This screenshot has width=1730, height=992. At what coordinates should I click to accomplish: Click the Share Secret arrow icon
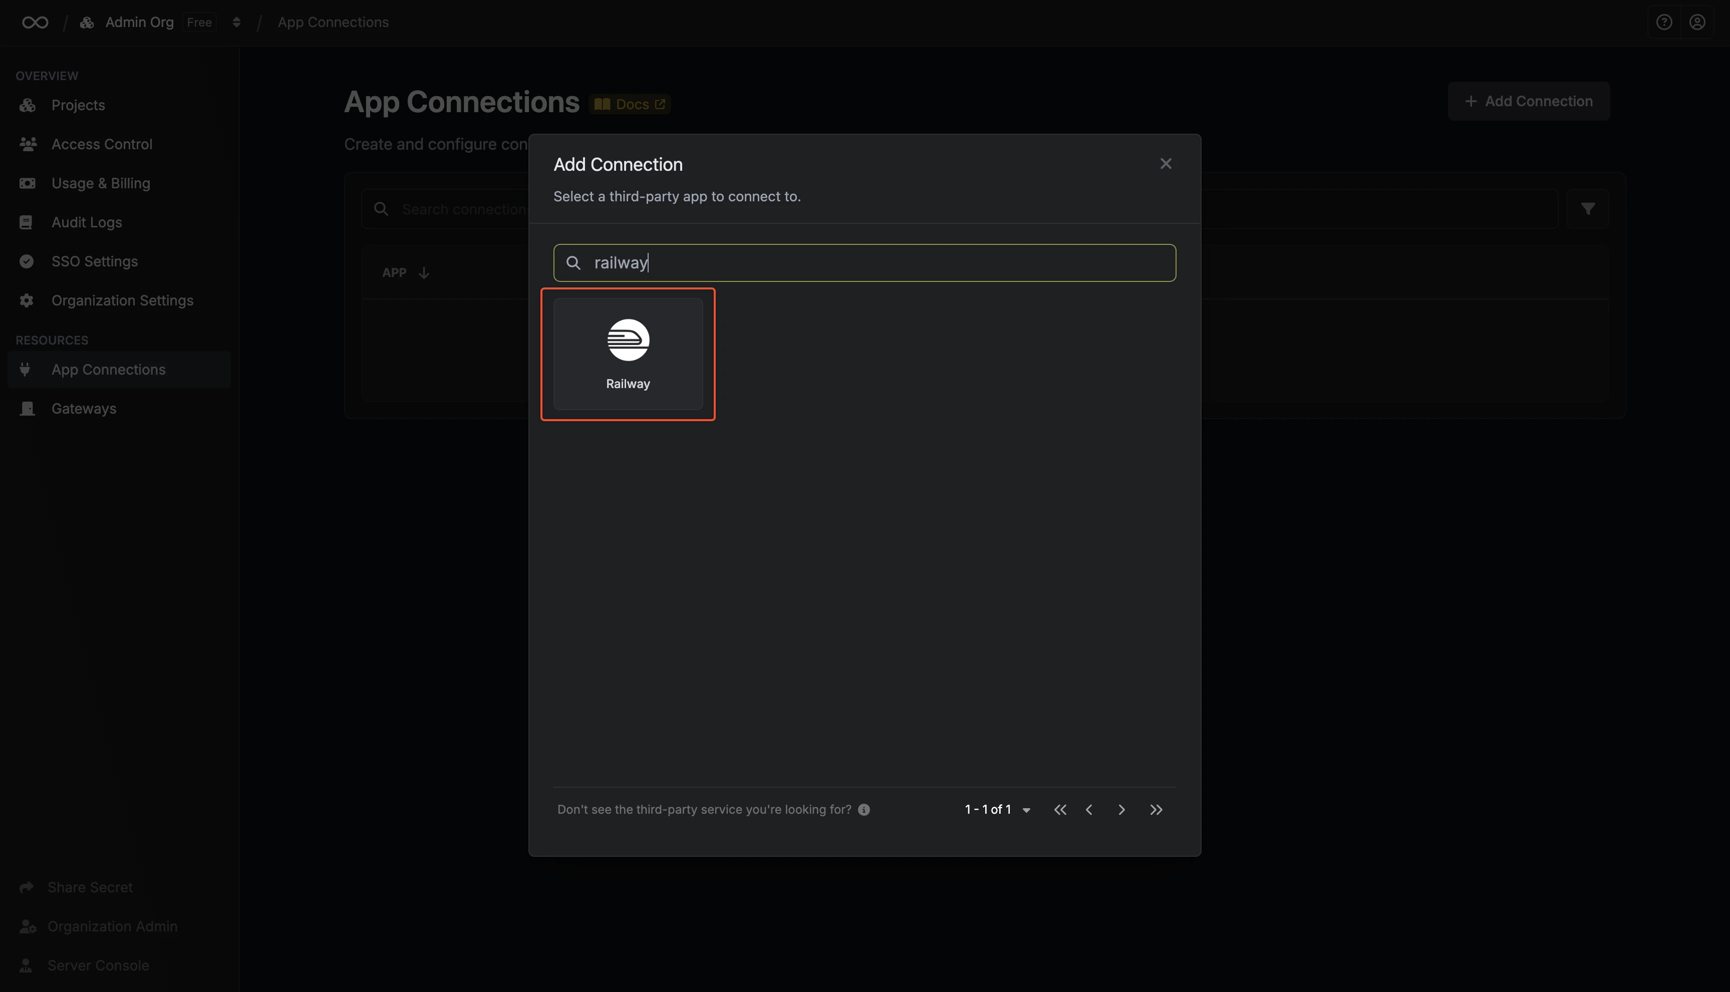(27, 887)
